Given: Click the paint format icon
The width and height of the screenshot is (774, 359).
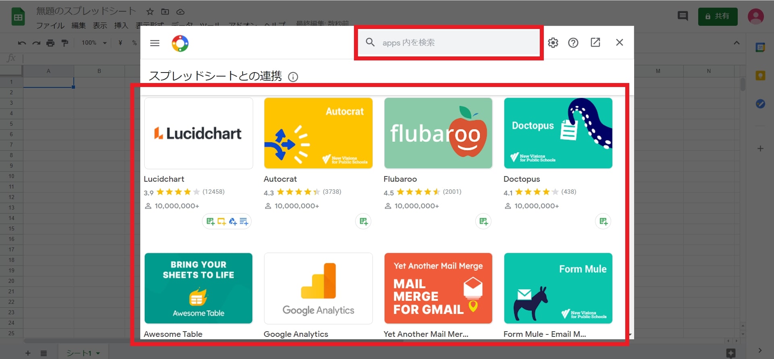Looking at the screenshot, I should click(x=65, y=43).
